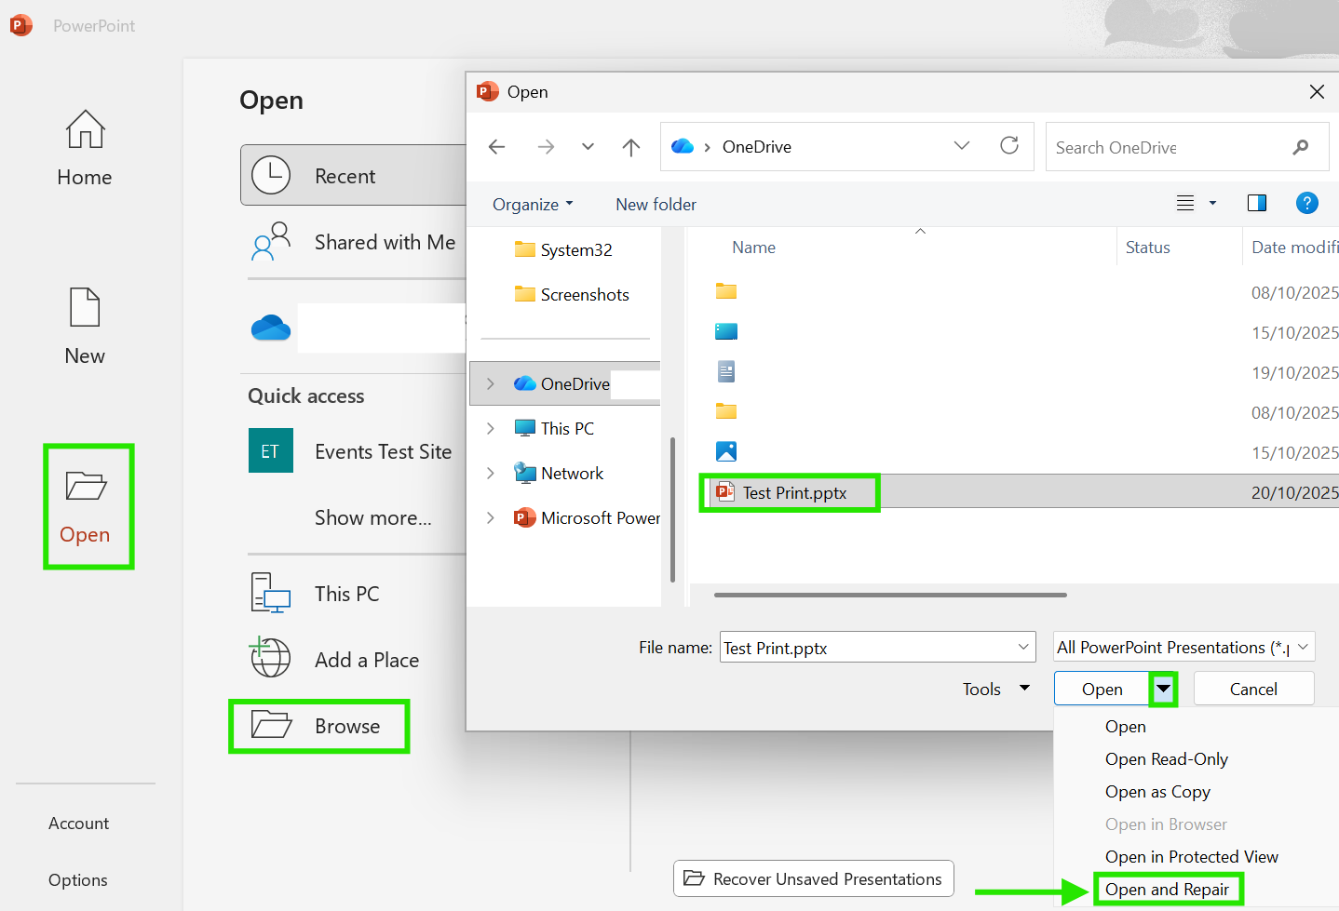This screenshot has width=1339, height=911.
Task: Go back using the dialog's Back arrow
Action: [496, 147]
